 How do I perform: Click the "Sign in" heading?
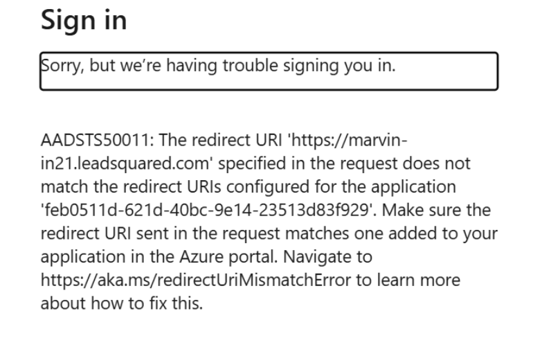(x=84, y=21)
